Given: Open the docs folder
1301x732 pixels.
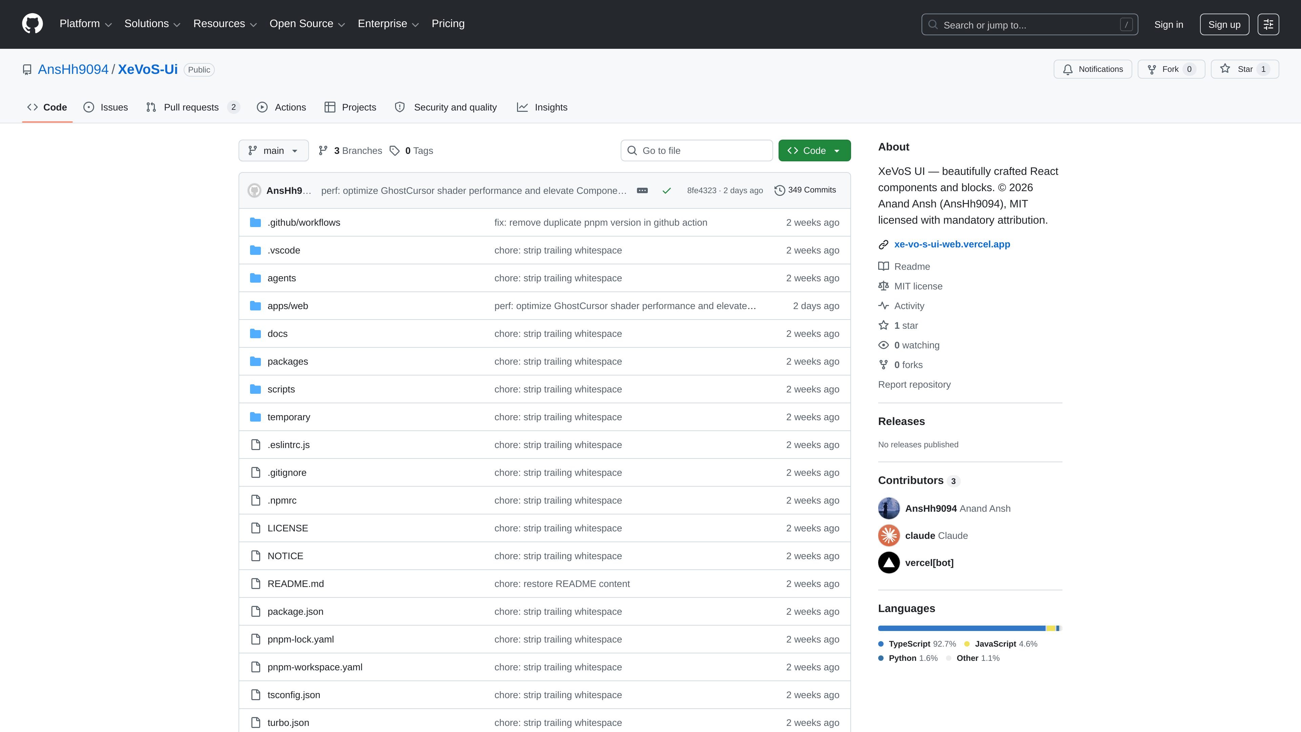Looking at the screenshot, I should [277, 333].
